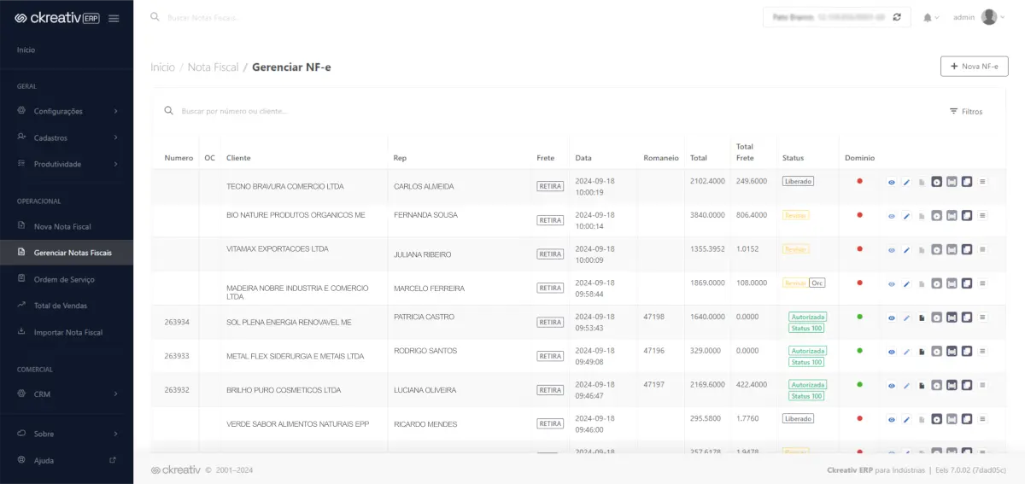The height and width of the screenshot is (484, 1025).
Task: Open dropdown arrow next to bell
Action: (937, 18)
